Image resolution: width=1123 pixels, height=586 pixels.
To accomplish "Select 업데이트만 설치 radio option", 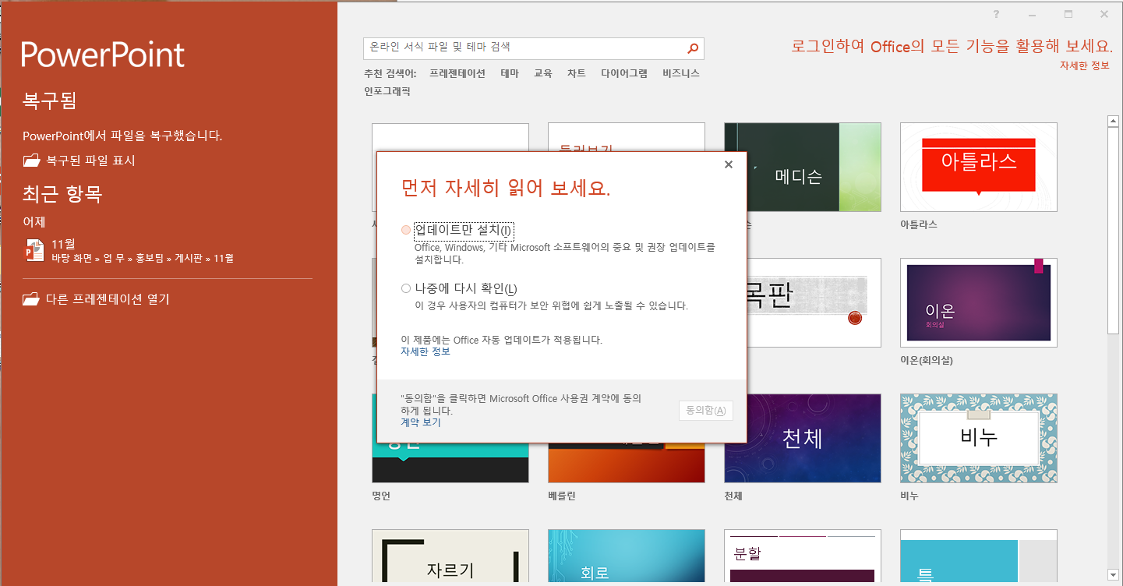I will point(405,230).
